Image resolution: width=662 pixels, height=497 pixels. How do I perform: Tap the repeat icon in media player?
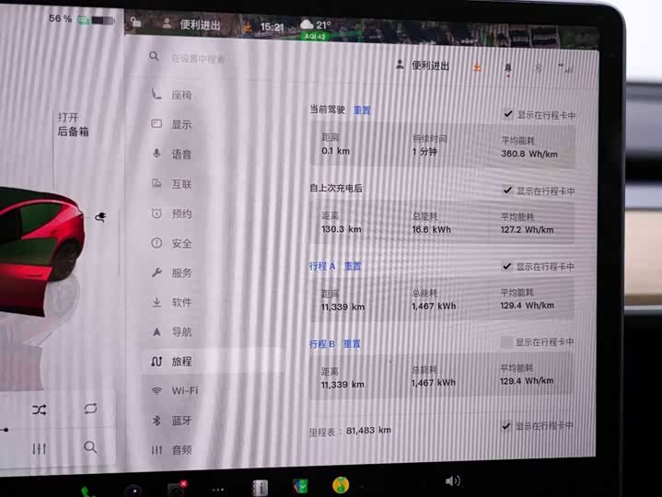90,409
